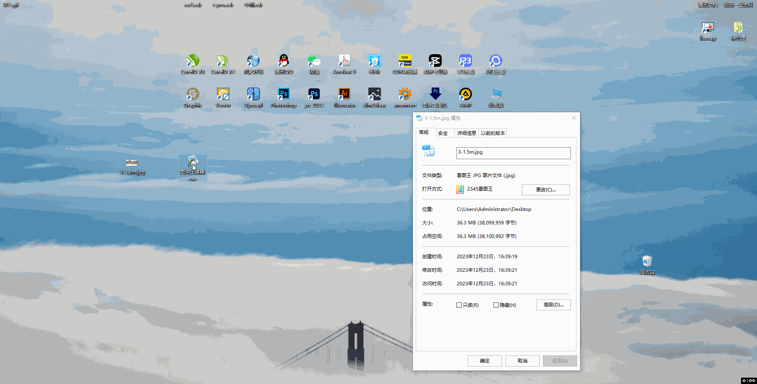The height and width of the screenshot is (384, 757).
Task: Select the 腾讯文档 desktop label
Action: 708,5
